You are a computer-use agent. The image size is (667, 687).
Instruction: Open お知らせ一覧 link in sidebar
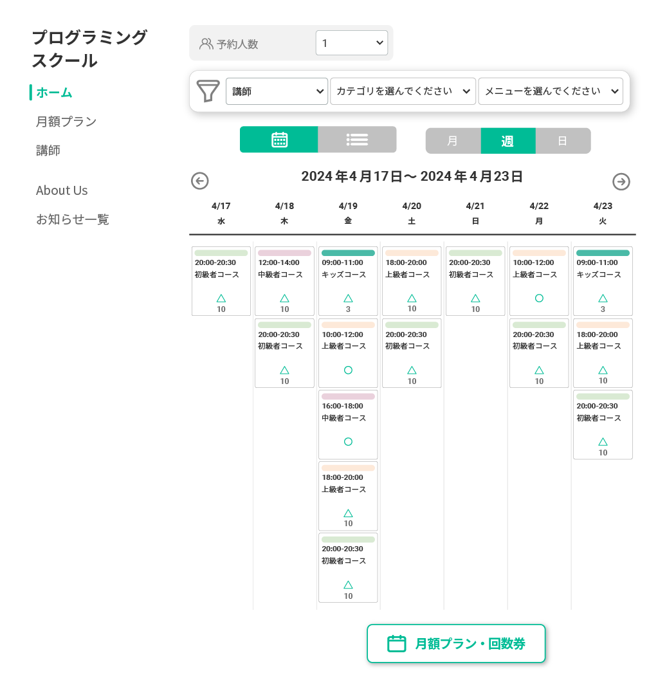pyautogui.click(x=72, y=219)
